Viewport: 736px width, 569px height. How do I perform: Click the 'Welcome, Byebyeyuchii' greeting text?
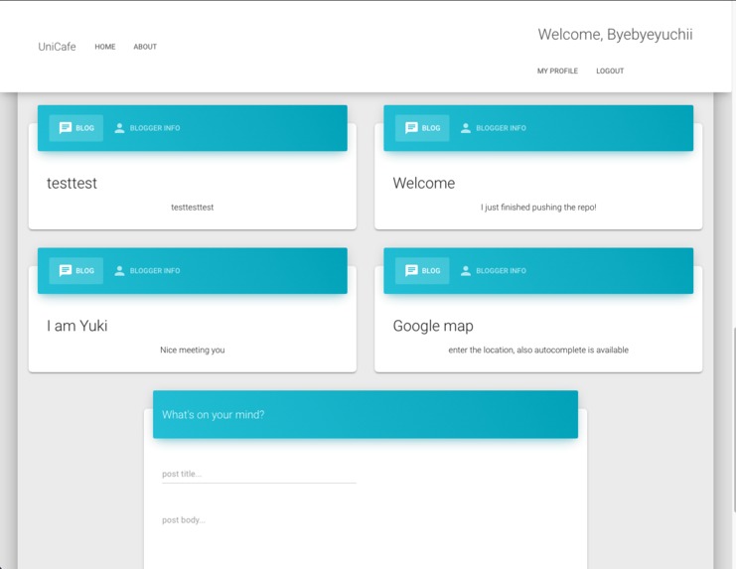[x=616, y=34]
